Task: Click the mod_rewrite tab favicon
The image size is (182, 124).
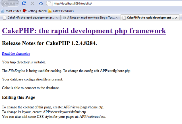Action: click(x=65, y=18)
